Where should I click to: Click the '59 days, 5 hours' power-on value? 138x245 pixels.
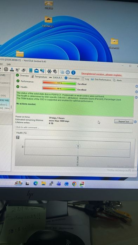click(x=57, y=118)
